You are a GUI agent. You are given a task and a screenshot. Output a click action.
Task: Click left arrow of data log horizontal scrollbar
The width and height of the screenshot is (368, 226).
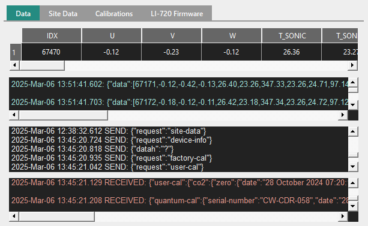click(14, 115)
